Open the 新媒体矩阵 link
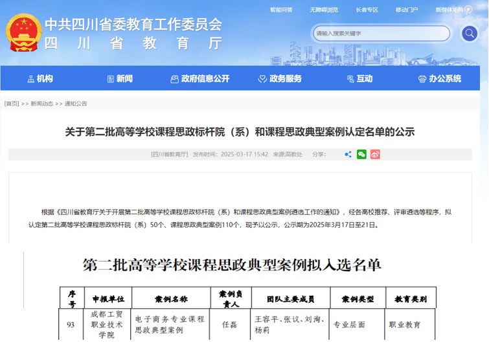The height and width of the screenshot is (345, 489). tap(449, 10)
